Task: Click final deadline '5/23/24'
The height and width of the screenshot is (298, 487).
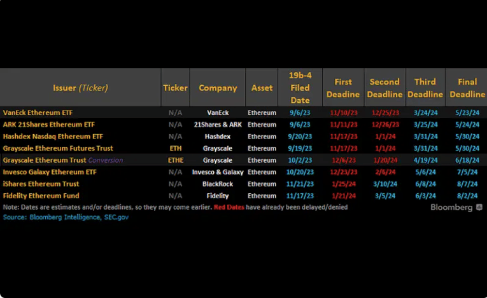Action: (467, 112)
